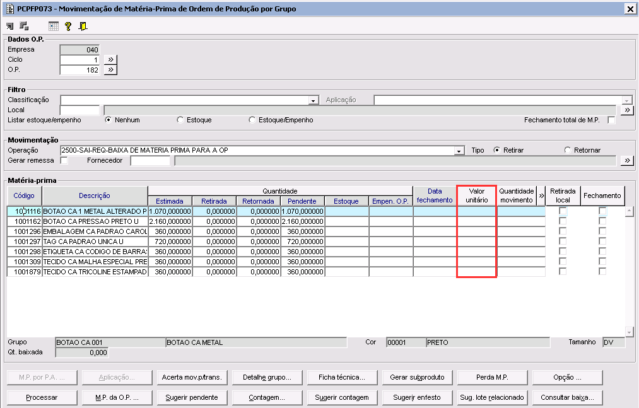Viewport: 639px width, 408px height.
Task: Tick Retirada local for item 1001309
Action: [x=563, y=261]
